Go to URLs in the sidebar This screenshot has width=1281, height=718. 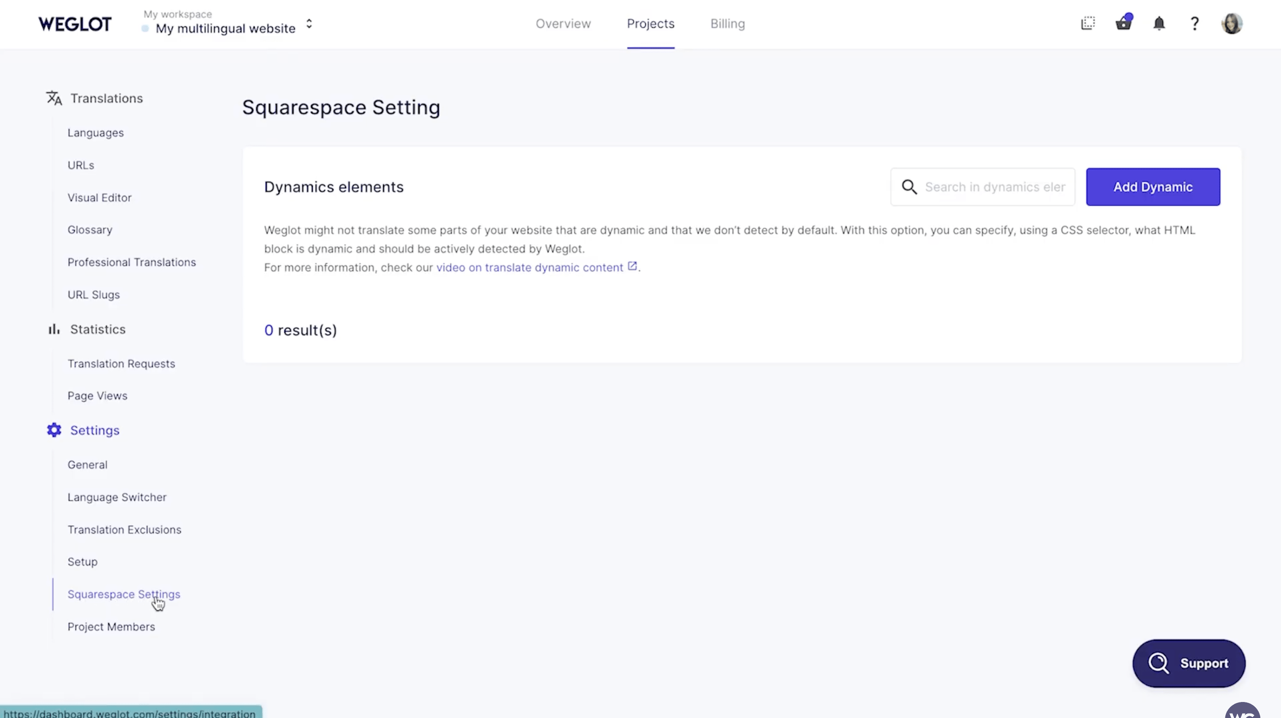pos(81,165)
